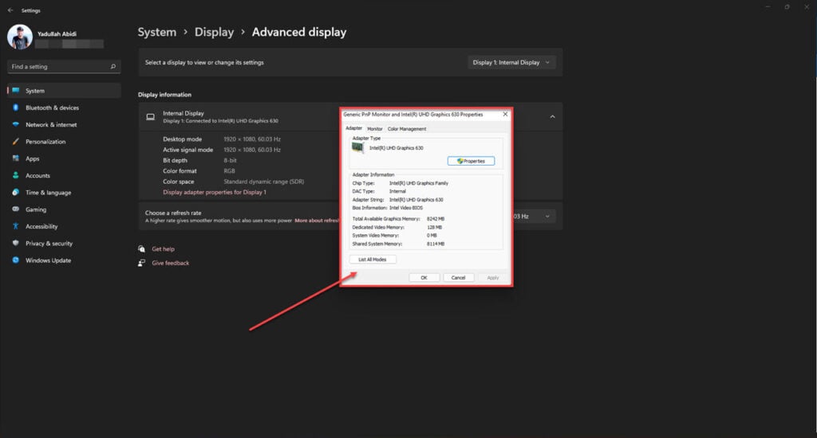Viewport: 817px width, 438px height.
Task: Focus the Find a setting field
Action: click(x=64, y=67)
